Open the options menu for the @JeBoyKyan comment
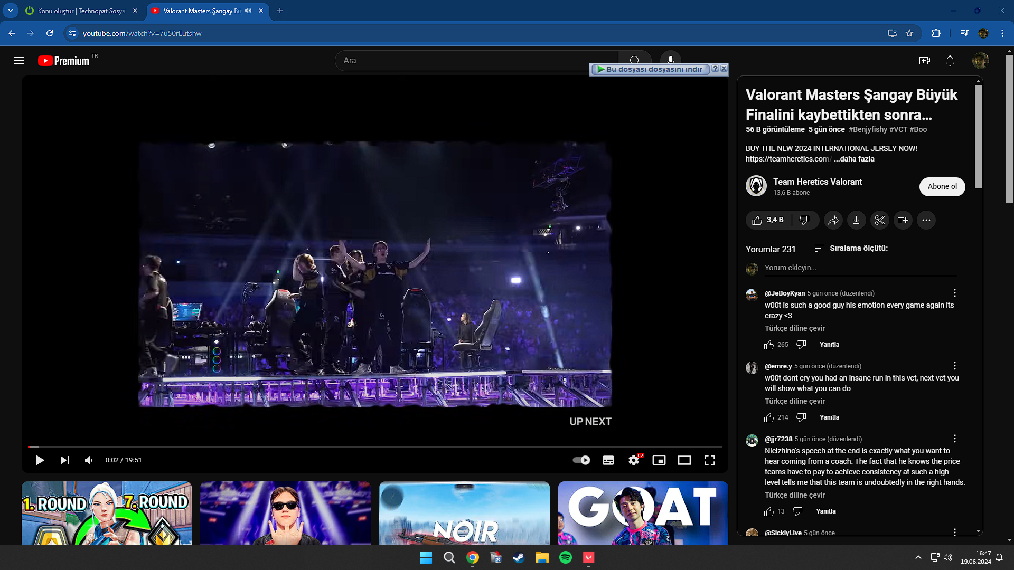 tap(954, 293)
